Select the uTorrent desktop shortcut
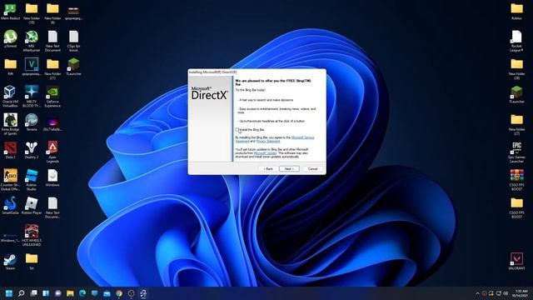Image resolution: width=533 pixels, height=300 pixels. click(x=10, y=39)
